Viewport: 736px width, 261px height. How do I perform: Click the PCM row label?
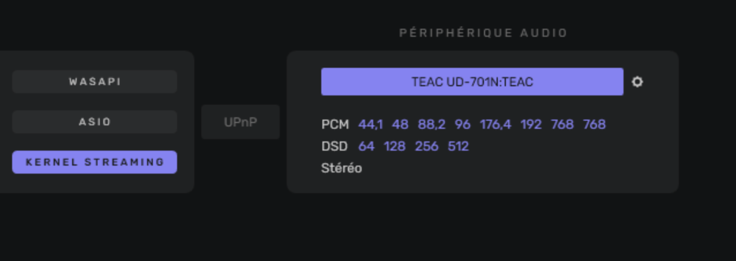pyautogui.click(x=335, y=124)
